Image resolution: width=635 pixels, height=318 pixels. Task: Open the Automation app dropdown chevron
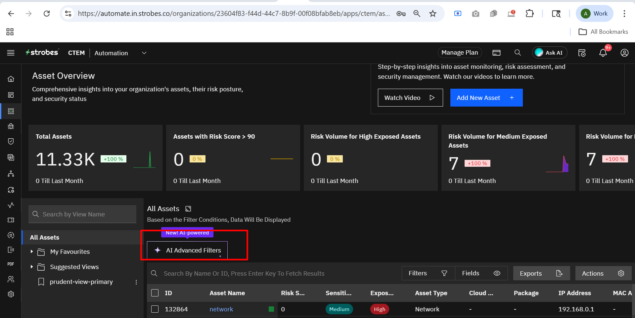tap(144, 53)
